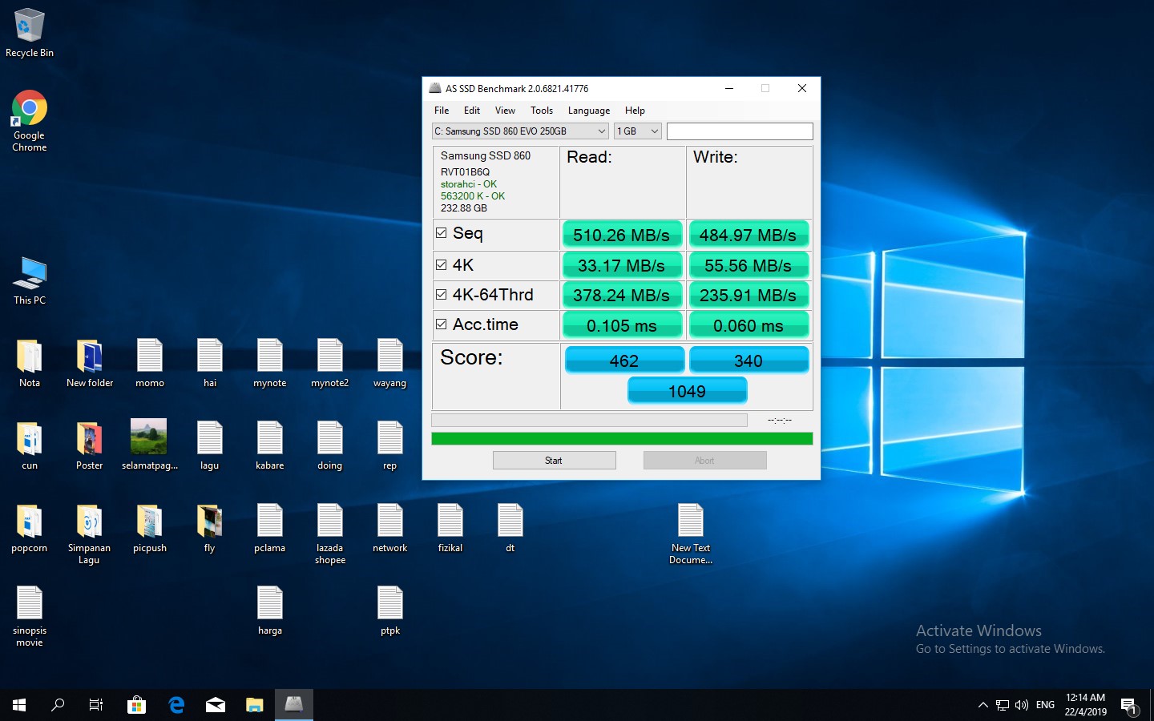The image size is (1154, 721).
Task: Click the empty text field beside 1 GB
Action: click(x=740, y=131)
